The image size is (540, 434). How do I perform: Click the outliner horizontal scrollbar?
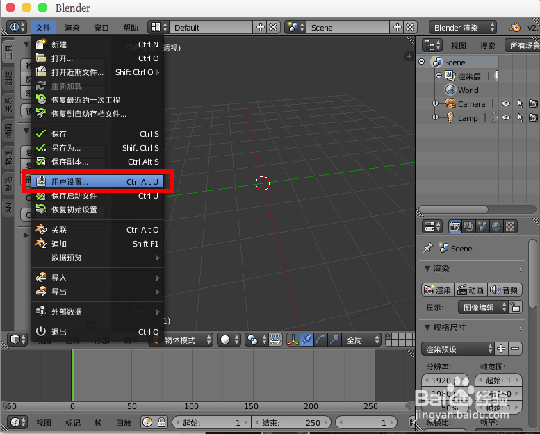[x=453, y=209]
